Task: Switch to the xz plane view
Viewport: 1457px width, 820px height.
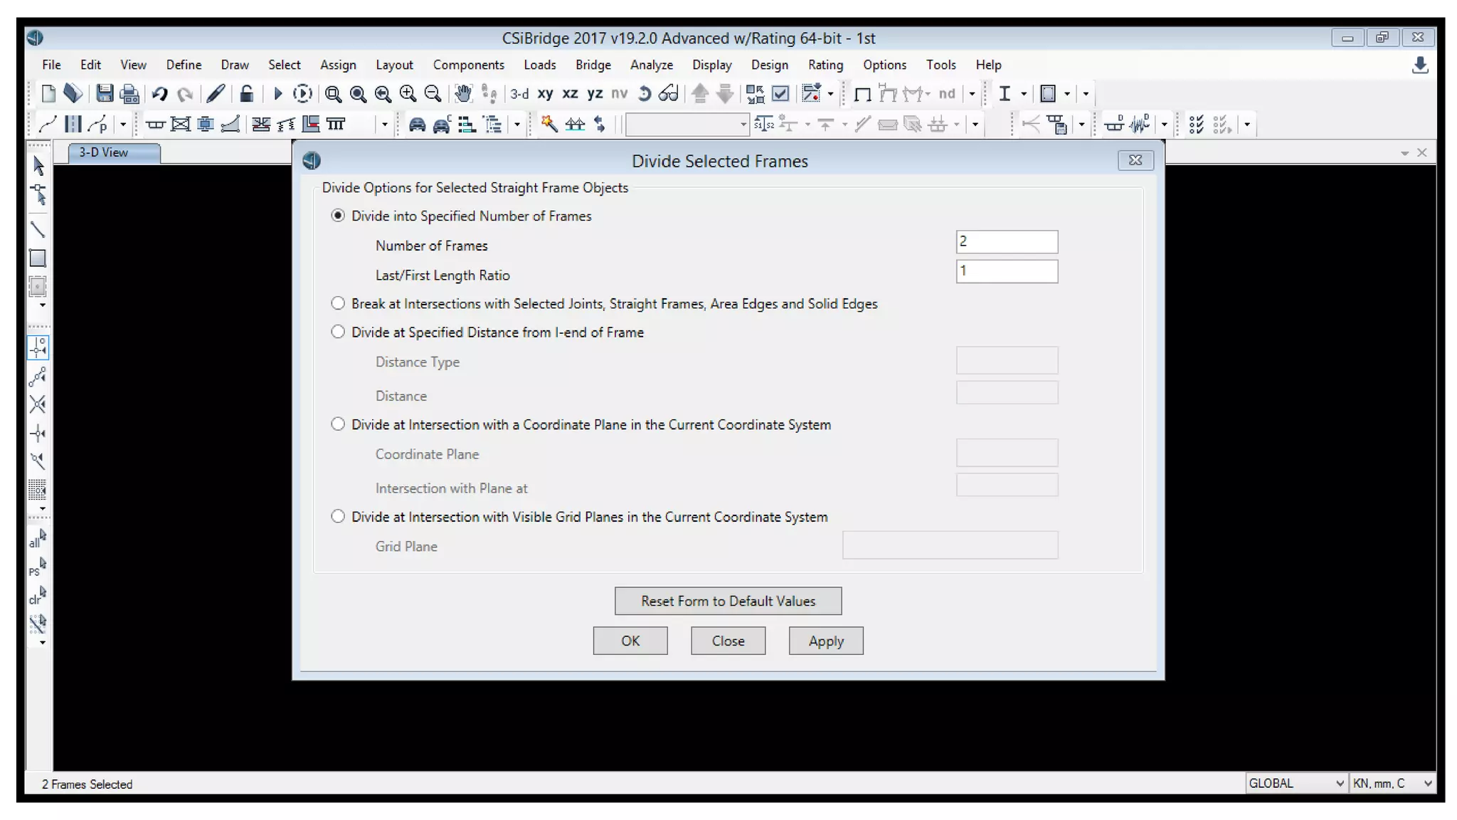Action: point(570,93)
